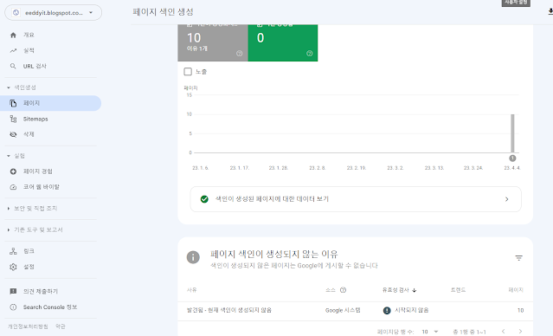
Task: Click the pages icon beside 페이지
Action: 13,103
